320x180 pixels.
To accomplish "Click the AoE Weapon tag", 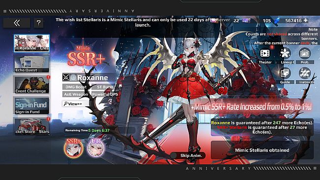I will pyautogui.click(x=76, y=94).
